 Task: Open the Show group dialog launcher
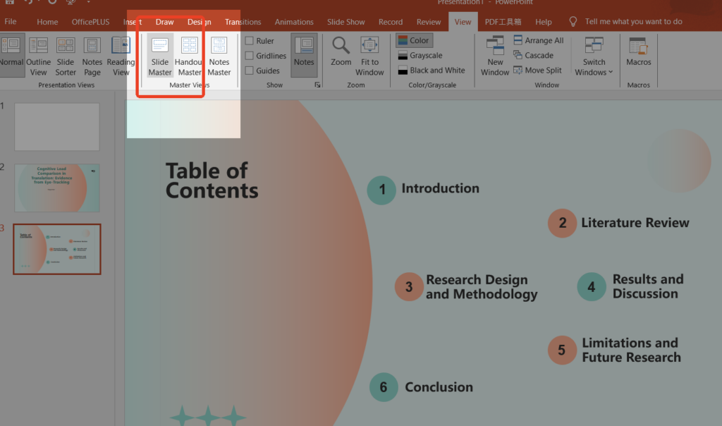click(317, 85)
